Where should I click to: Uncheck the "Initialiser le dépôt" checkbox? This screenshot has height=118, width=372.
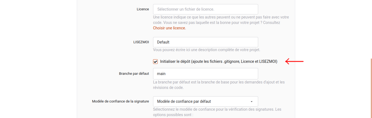click(155, 62)
